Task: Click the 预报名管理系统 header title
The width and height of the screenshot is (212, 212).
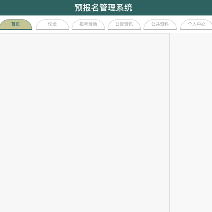Action: pos(103,8)
